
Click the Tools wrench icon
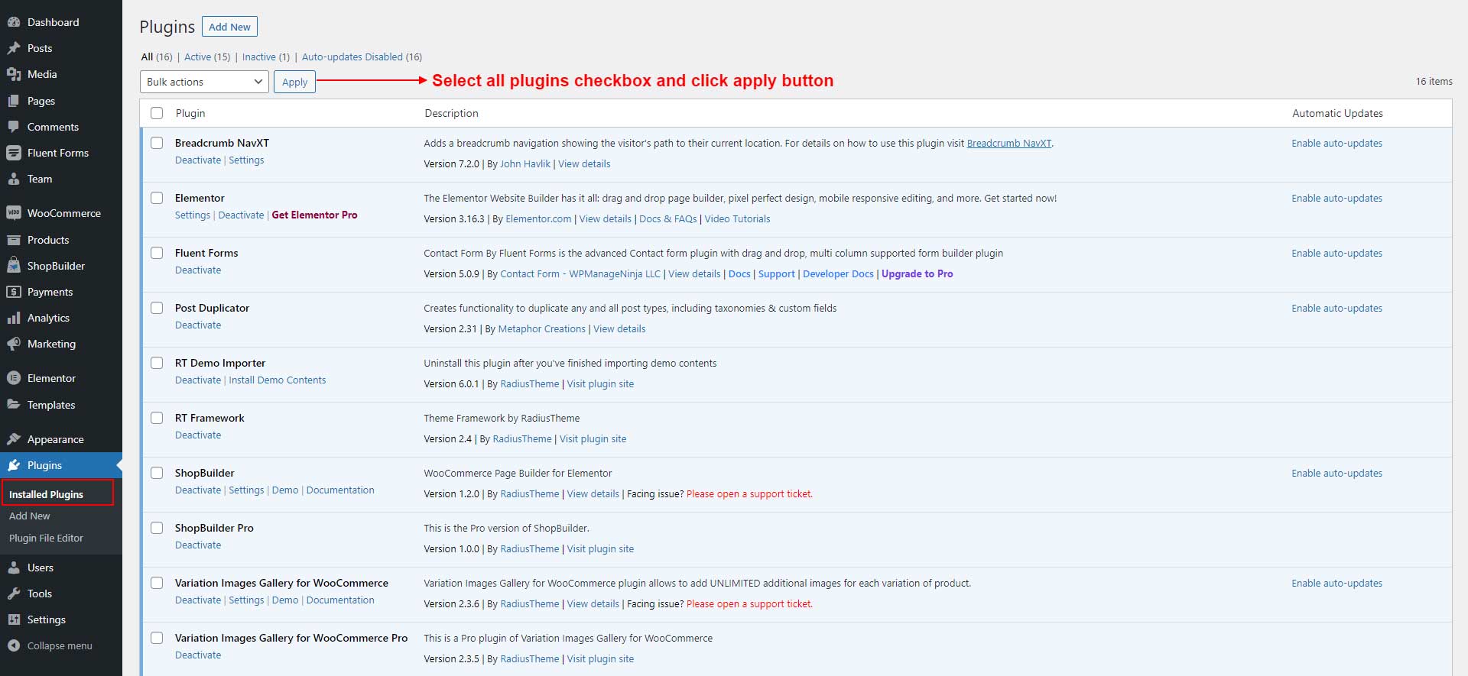click(x=14, y=594)
